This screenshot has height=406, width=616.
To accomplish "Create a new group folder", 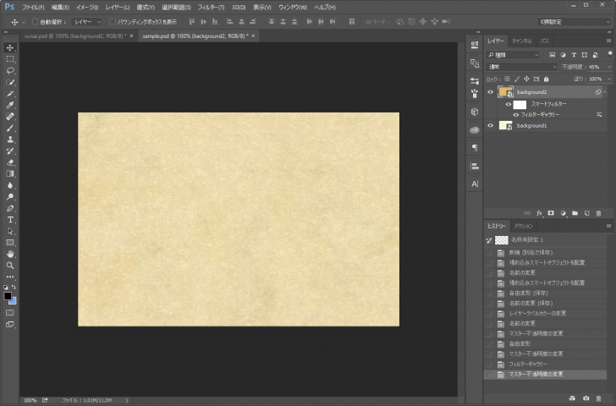I will 575,213.
